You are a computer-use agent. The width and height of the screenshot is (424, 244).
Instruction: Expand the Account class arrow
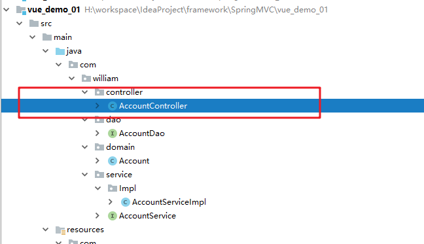97,161
